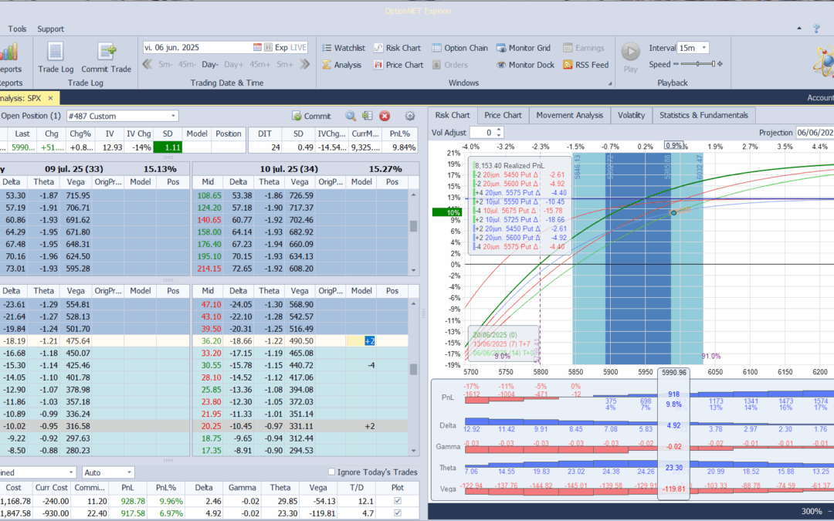This screenshot has height=521, width=834.
Task: Step back one day with Day- button
Action: point(210,64)
